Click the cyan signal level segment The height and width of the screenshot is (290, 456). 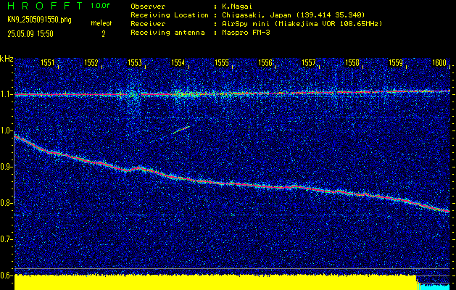pos(435,286)
